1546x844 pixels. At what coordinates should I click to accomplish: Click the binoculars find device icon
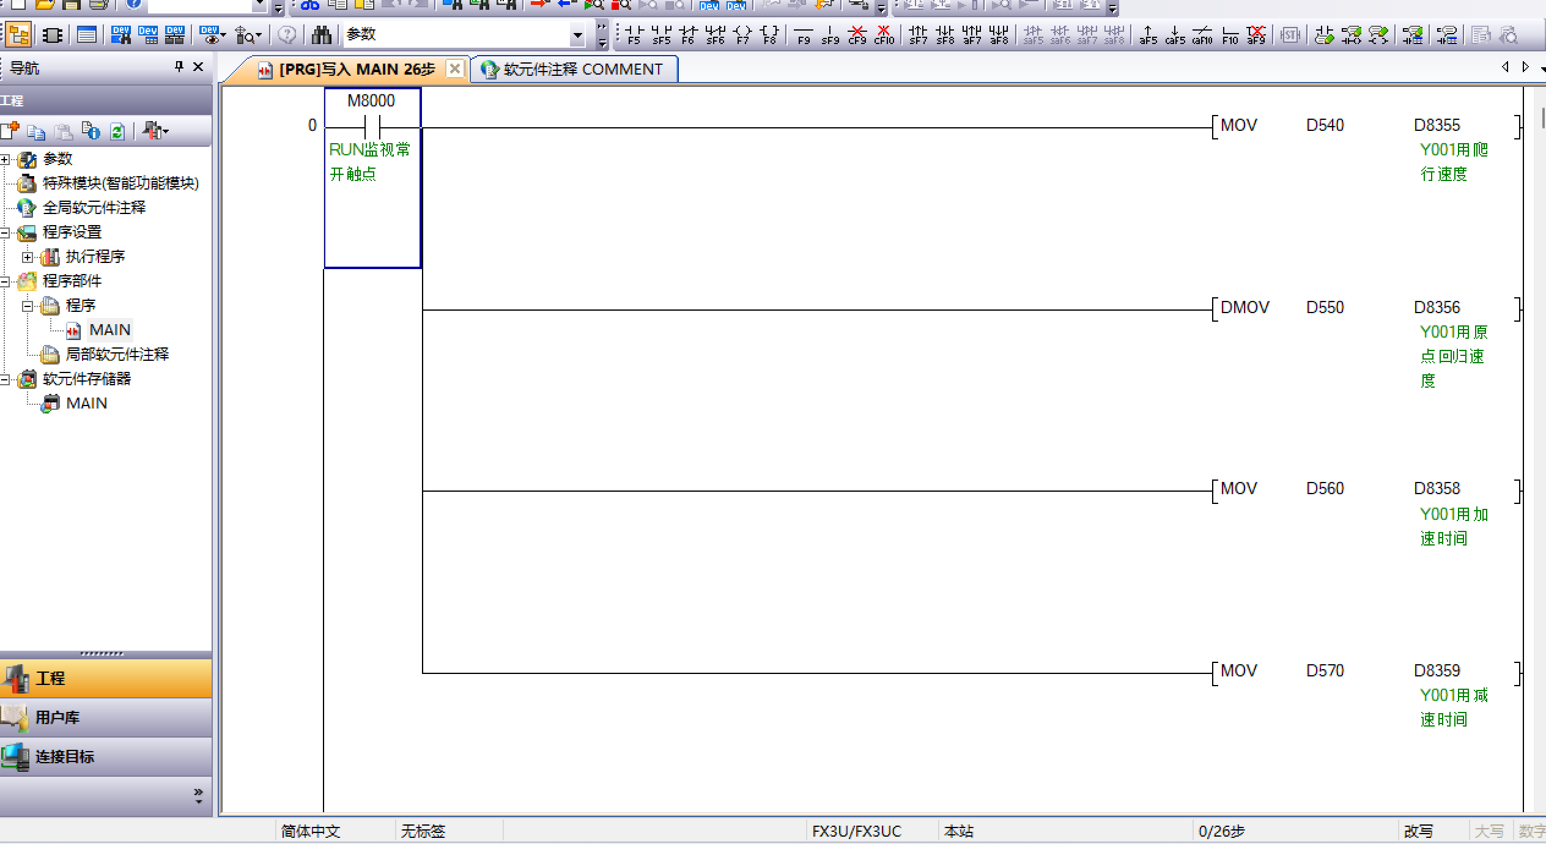pyautogui.click(x=321, y=35)
